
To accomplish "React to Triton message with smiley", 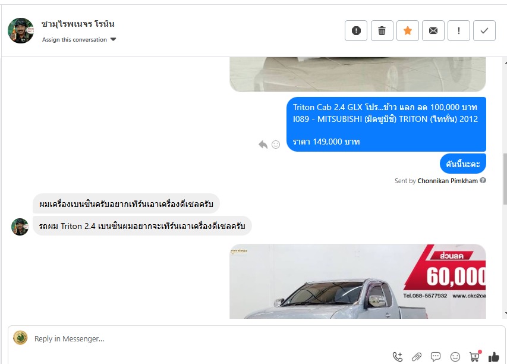I will (x=276, y=145).
